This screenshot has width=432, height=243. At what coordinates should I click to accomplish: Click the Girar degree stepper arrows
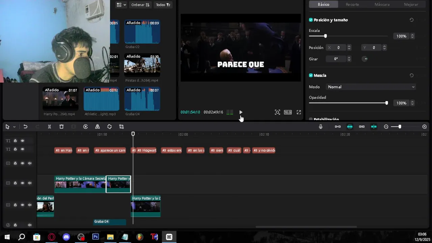tap(349, 59)
